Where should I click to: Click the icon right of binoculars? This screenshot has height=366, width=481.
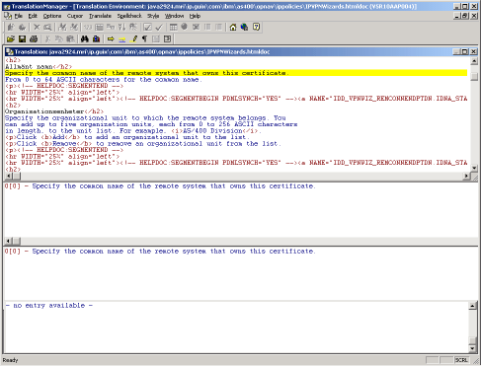(x=96, y=39)
